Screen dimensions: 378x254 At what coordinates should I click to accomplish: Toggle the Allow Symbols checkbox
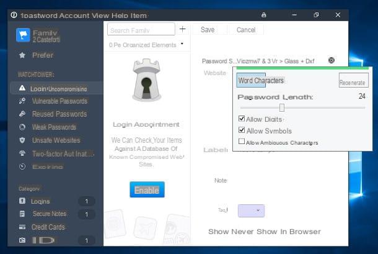coord(242,130)
